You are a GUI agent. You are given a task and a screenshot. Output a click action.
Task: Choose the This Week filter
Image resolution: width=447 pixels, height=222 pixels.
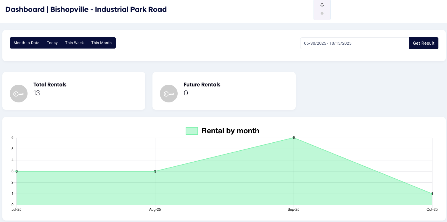(x=74, y=43)
